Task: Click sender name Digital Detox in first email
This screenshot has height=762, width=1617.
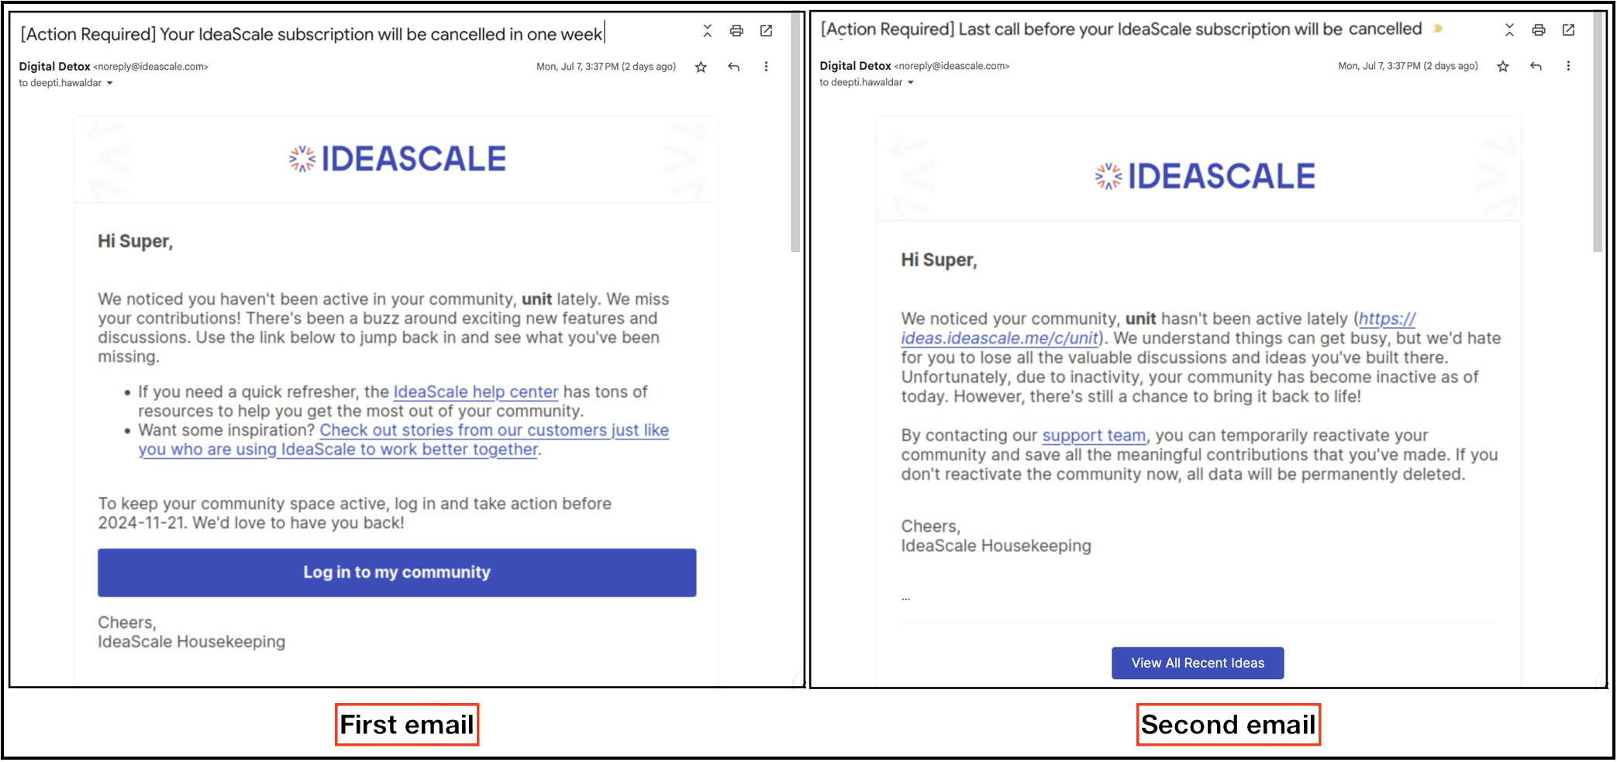Action: pos(54,67)
